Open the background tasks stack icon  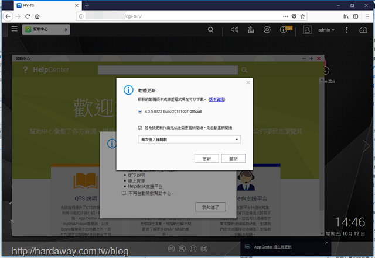[251, 30]
